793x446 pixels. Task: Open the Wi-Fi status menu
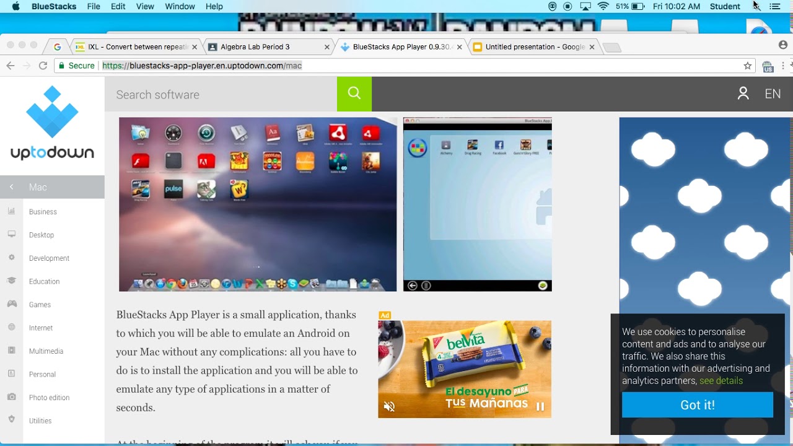coord(603,6)
